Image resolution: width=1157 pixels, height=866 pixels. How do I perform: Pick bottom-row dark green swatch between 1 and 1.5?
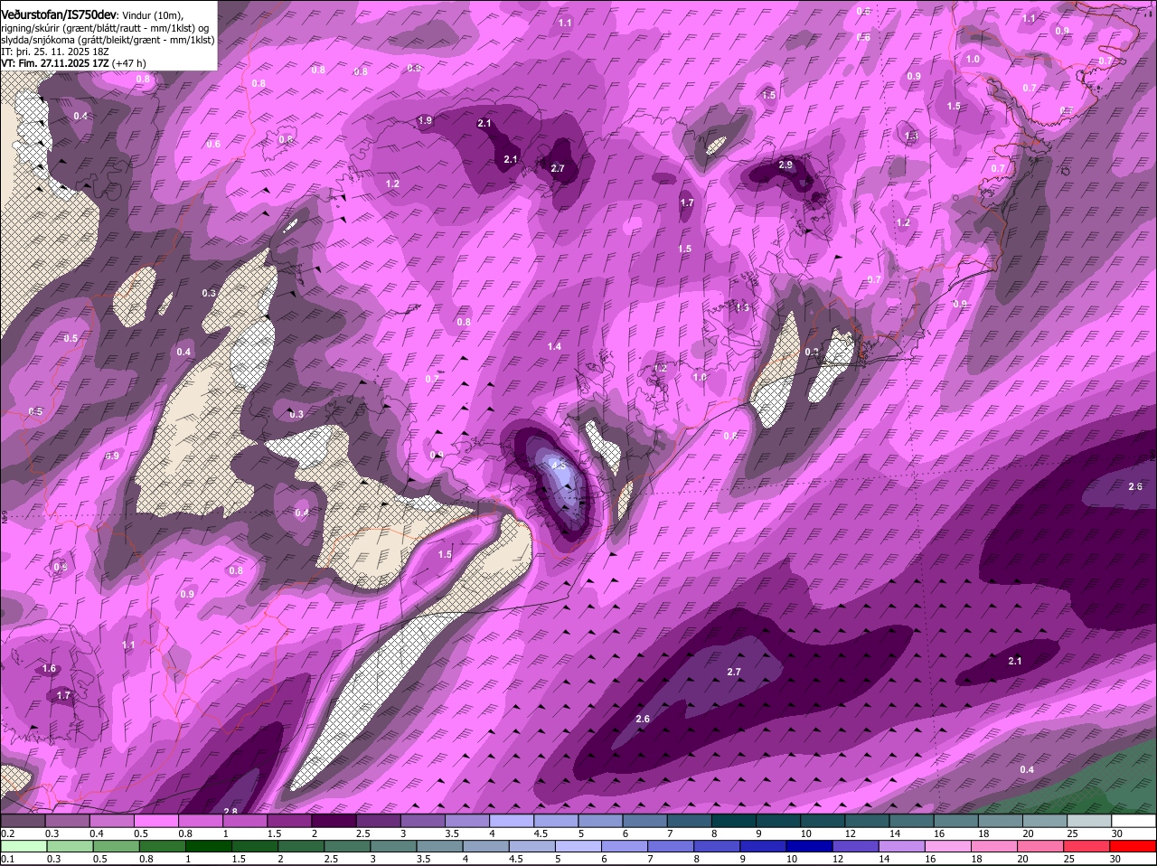click(209, 846)
